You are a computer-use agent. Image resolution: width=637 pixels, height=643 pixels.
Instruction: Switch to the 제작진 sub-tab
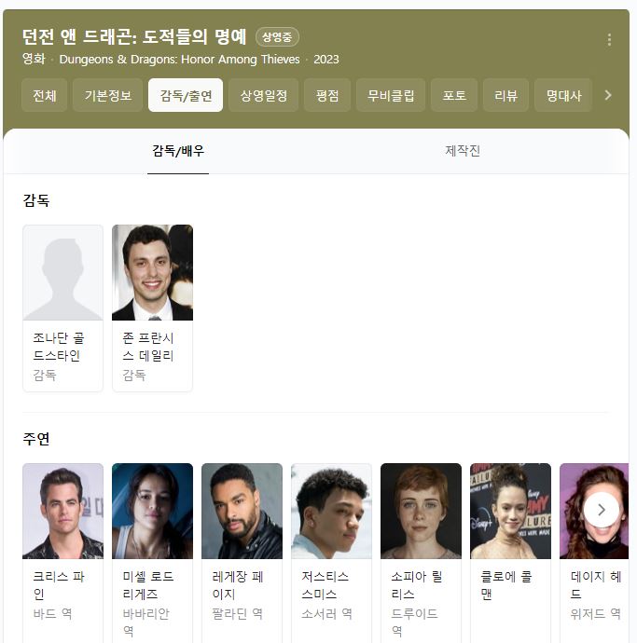(x=463, y=151)
